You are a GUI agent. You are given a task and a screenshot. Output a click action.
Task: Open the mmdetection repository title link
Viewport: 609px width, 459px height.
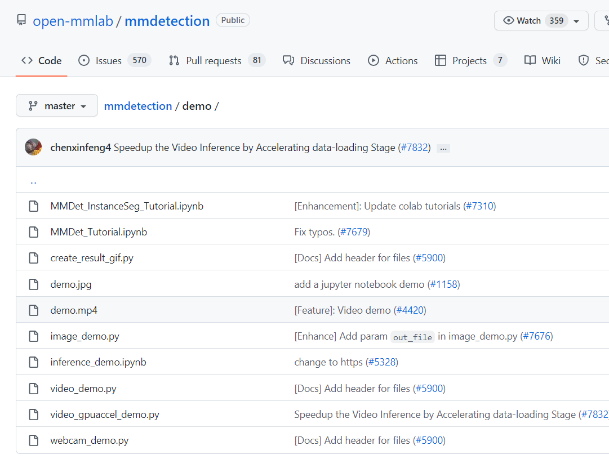click(x=167, y=21)
